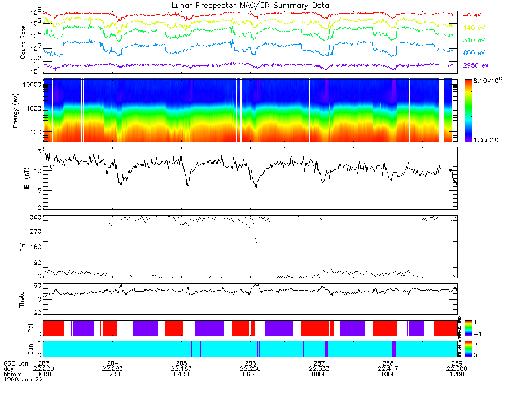Click the energy spectrogram rainbow color bar

(x=468, y=111)
